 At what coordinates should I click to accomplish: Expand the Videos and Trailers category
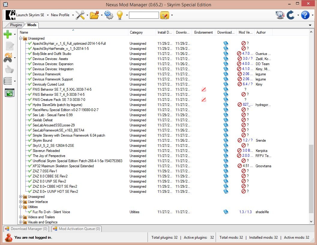21,217
